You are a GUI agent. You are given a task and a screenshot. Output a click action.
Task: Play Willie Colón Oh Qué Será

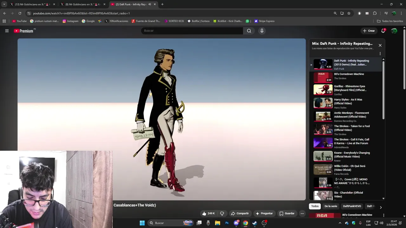click(346, 170)
